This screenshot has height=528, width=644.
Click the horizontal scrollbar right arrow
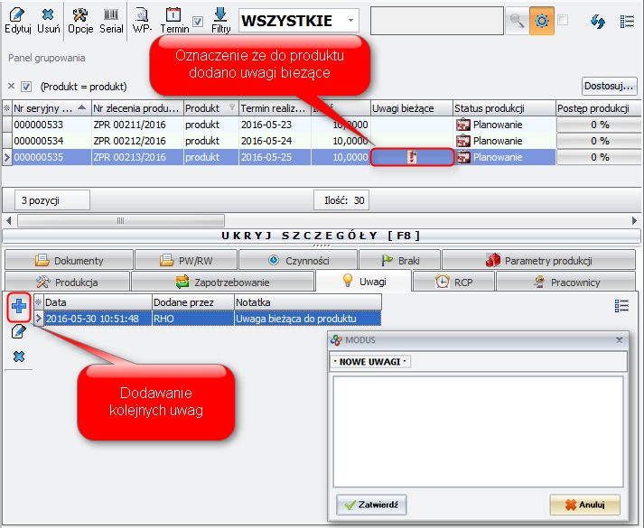point(634,221)
